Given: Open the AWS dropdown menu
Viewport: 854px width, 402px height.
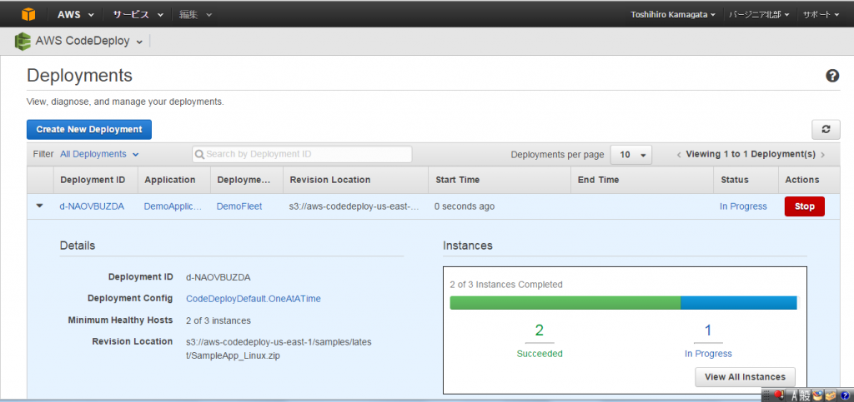Looking at the screenshot, I should coord(75,15).
